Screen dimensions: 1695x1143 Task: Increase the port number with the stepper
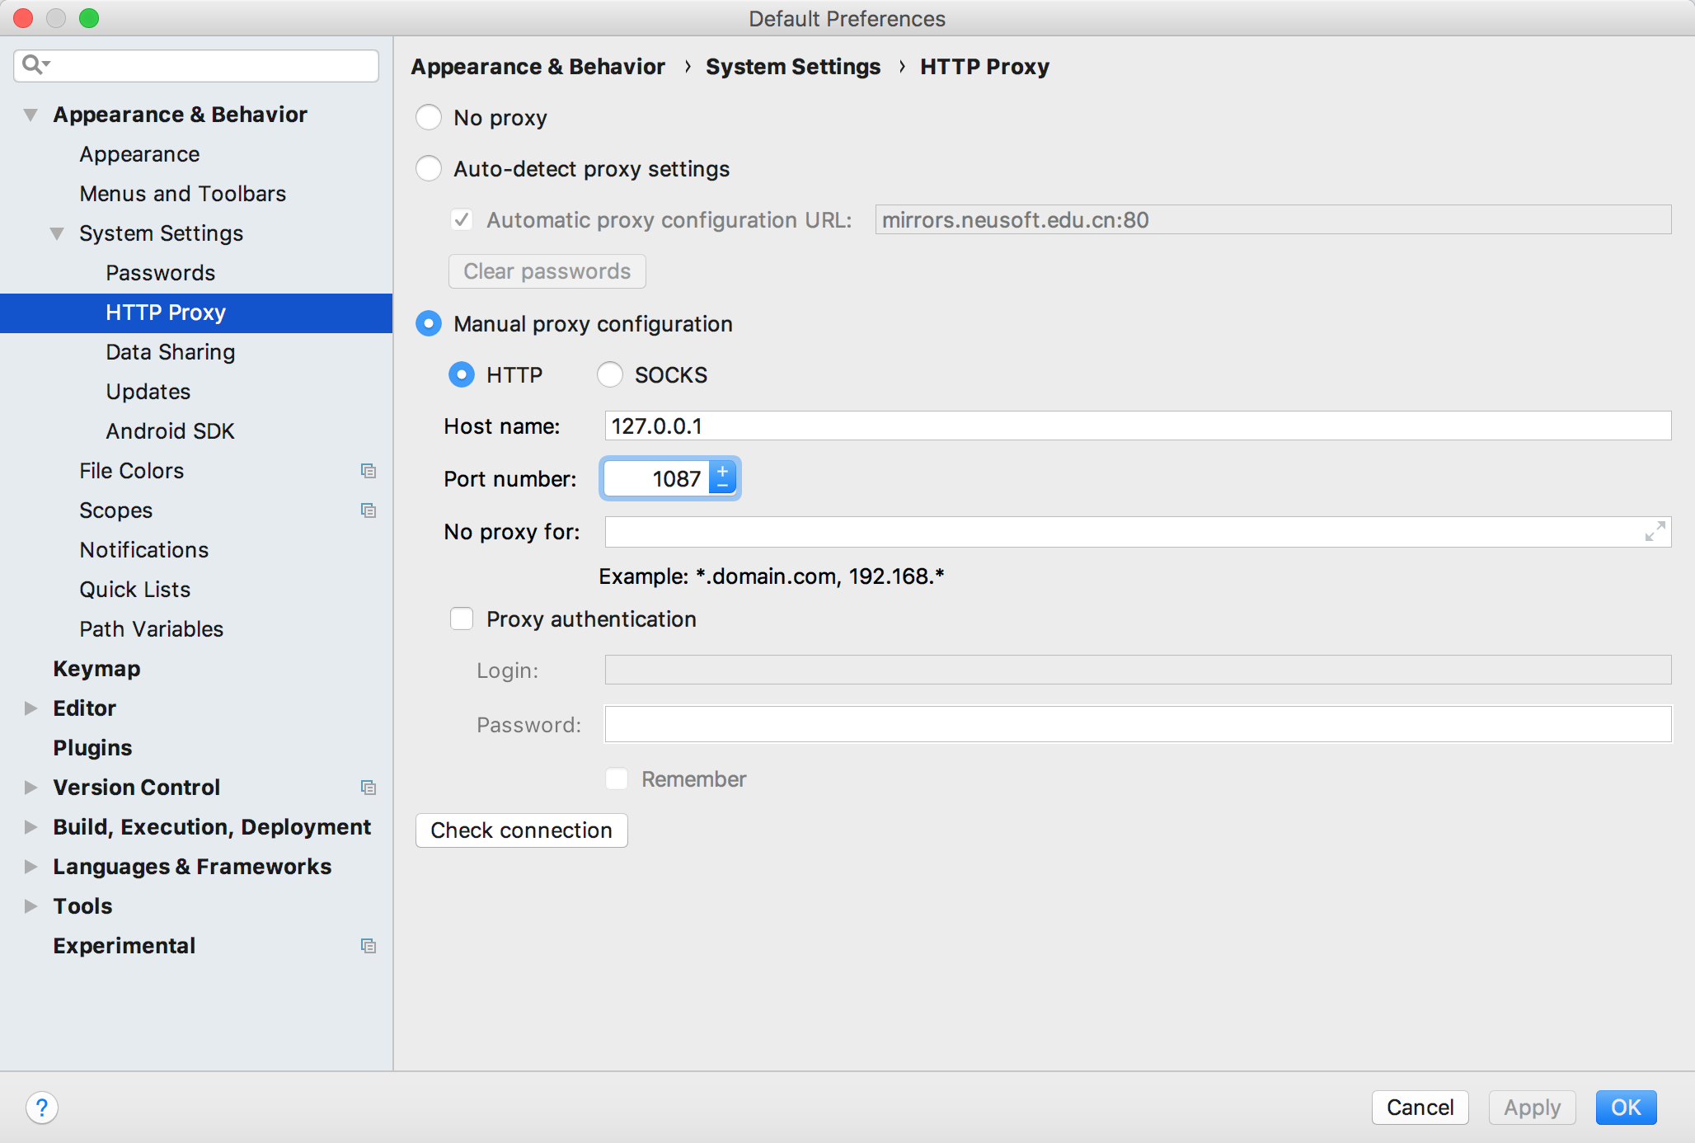coord(723,471)
